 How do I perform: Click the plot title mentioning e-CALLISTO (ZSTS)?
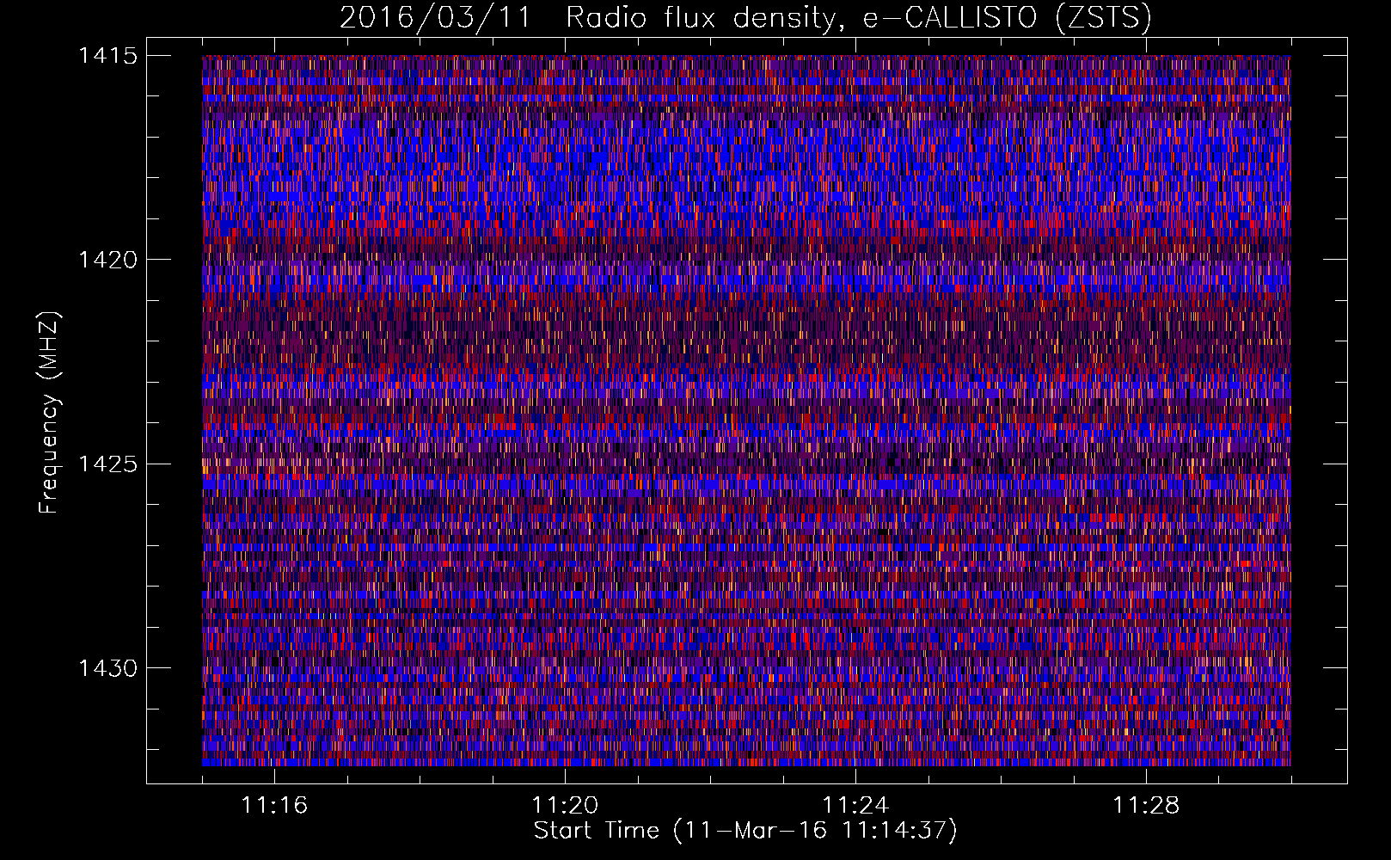745,17
